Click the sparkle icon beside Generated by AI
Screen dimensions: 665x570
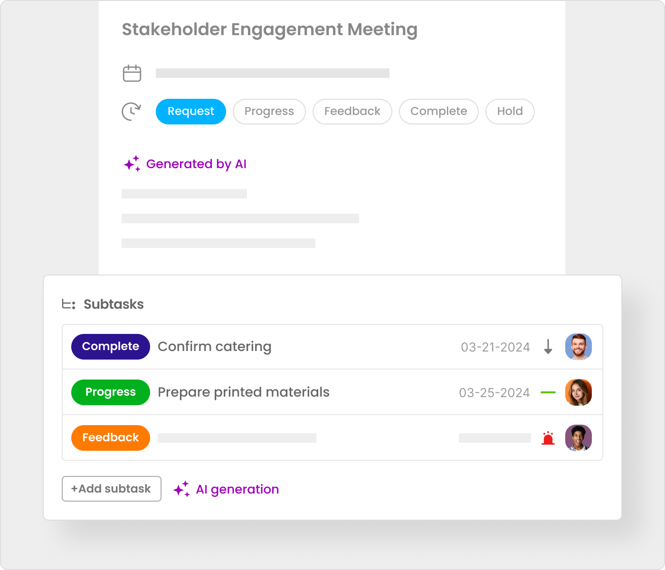pos(132,164)
